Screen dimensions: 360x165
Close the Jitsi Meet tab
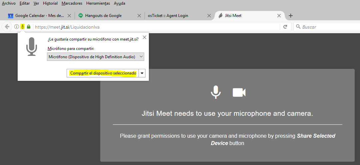[279, 16]
